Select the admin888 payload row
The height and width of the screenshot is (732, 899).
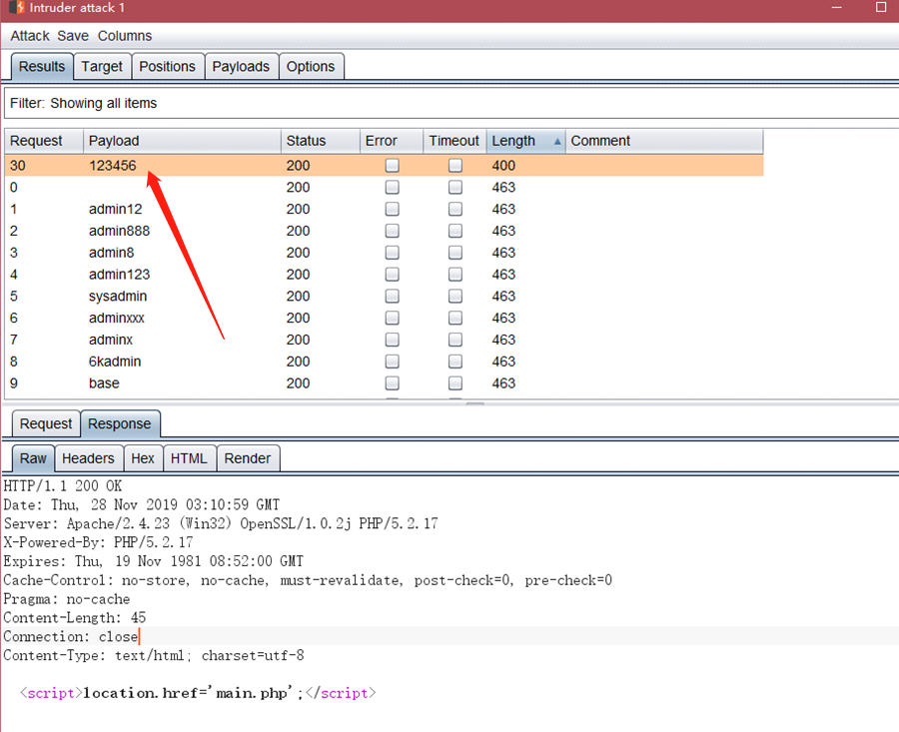click(385, 231)
